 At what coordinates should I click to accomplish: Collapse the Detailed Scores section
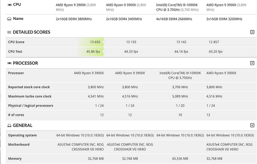coord(252,32)
